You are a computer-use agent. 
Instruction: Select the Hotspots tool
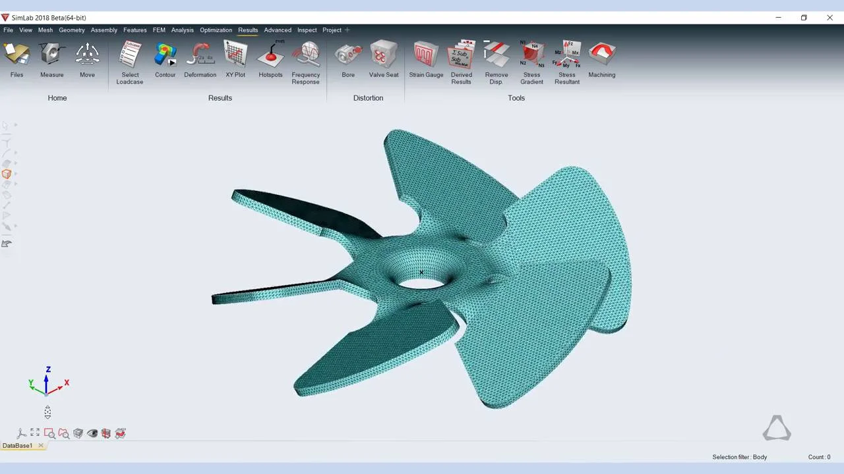click(x=270, y=55)
